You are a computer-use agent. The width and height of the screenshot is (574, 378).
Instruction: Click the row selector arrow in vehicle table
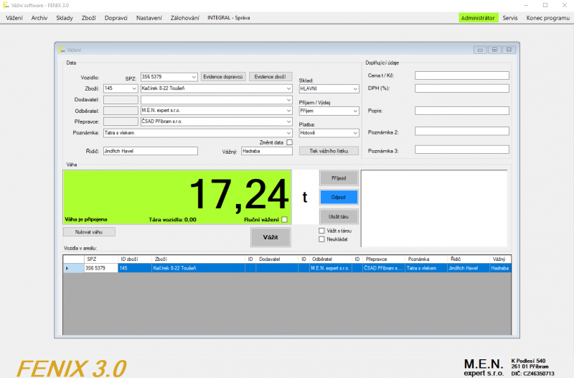[x=68, y=268]
